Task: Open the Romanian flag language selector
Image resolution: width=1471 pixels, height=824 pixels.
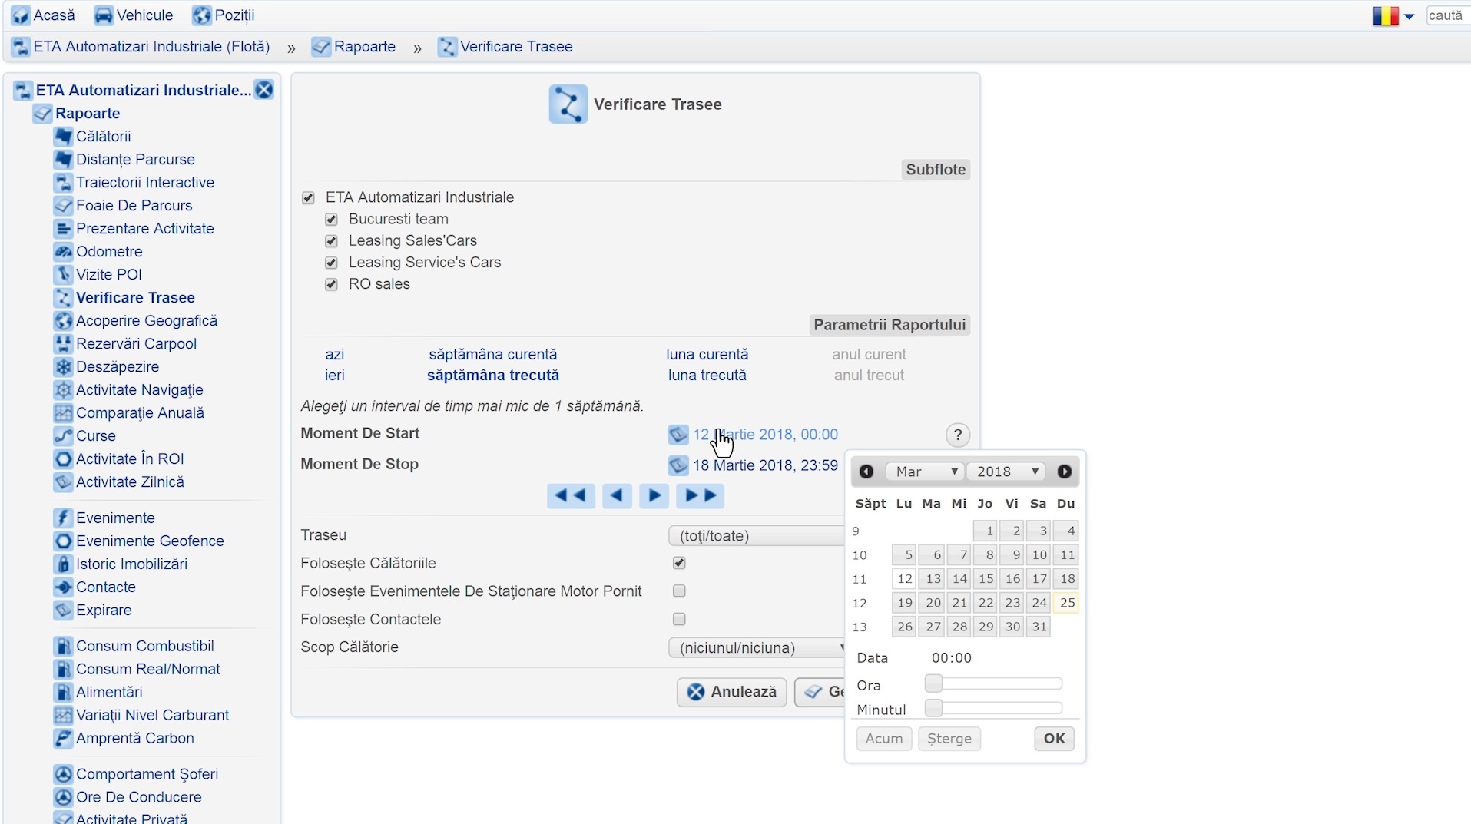Action: pos(1393,15)
